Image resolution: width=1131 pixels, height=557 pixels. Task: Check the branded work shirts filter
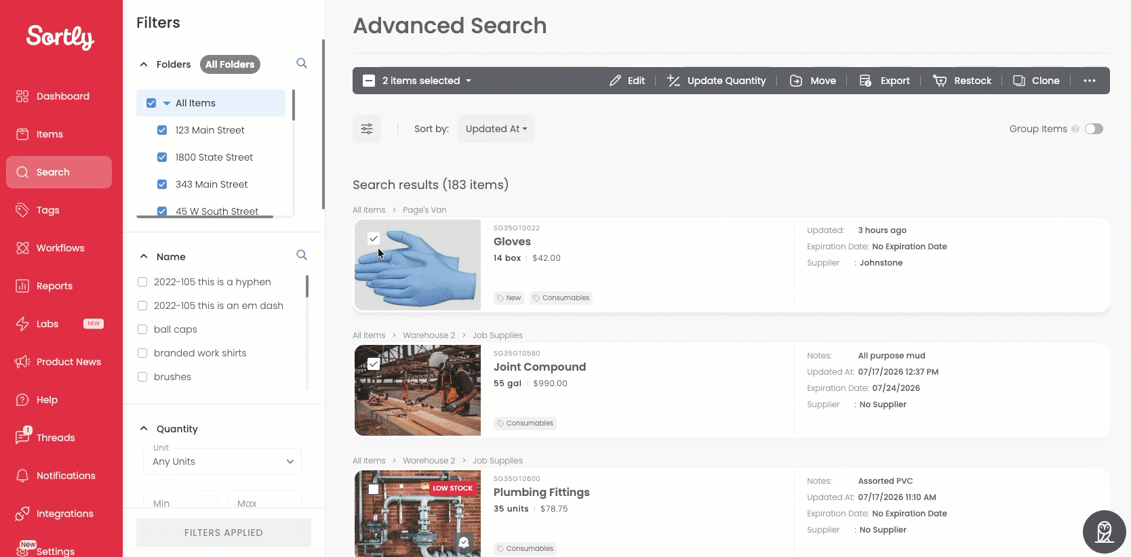[x=142, y=353]
